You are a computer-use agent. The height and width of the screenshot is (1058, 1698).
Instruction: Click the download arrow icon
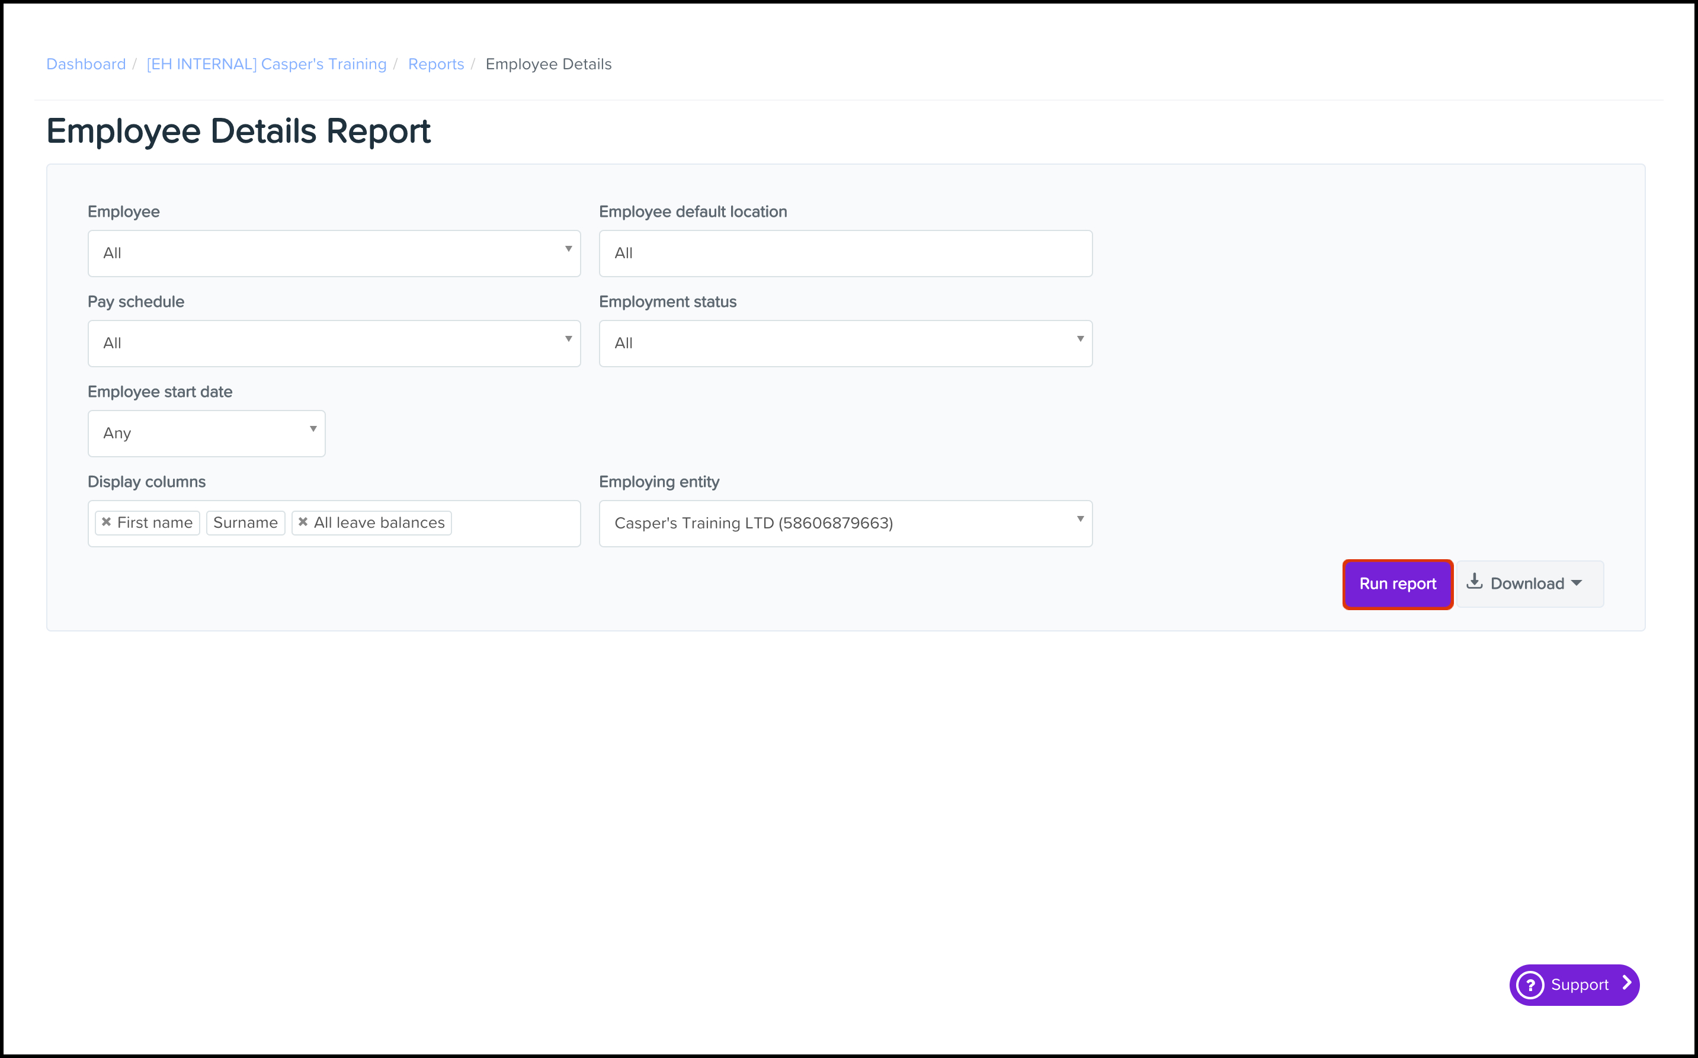[1475, 582]
